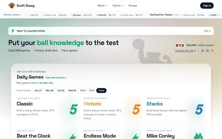This screenshot has width=222, height=139.
Task: Open the Historic game title
Action: (93, 104)
